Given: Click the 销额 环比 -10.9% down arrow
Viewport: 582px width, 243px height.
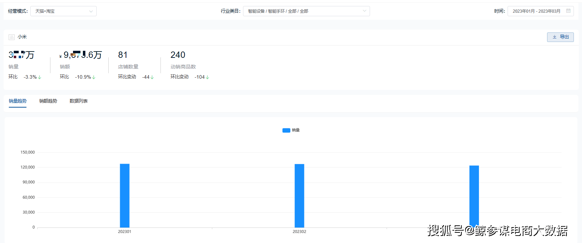Looking at the screenshot, I should point(94,77).
